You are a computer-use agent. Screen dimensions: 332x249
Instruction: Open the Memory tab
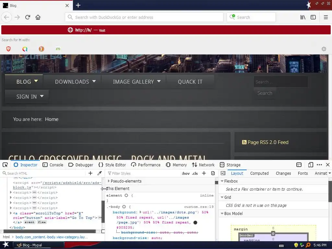click(176, 165)
